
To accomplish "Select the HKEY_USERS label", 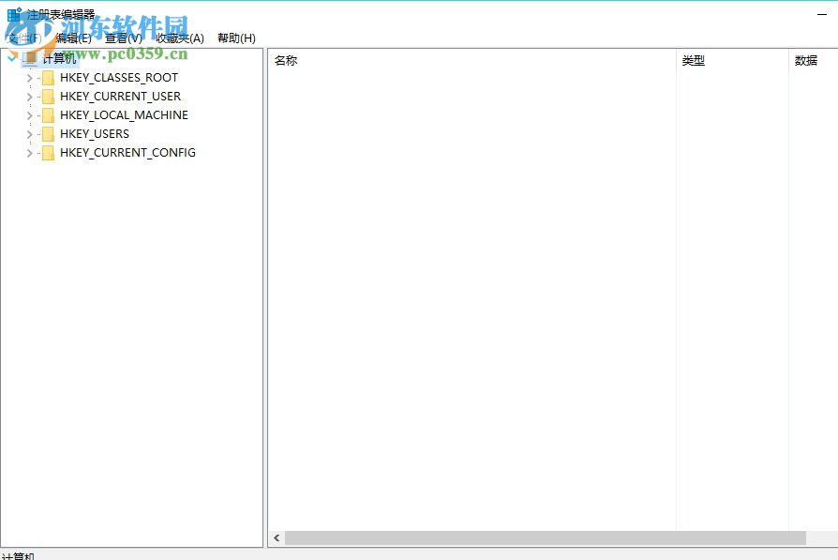I will [x=95, y=134].
